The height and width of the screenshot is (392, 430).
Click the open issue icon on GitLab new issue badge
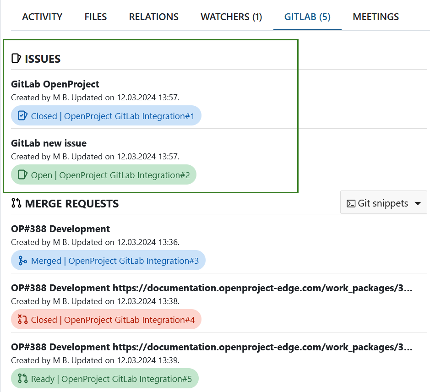click(x=22, y=174)
